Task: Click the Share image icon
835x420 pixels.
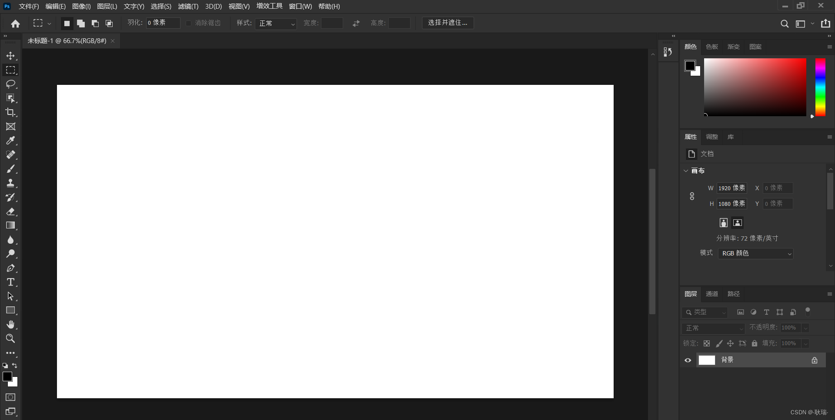Action: click(x=825, y=24)
